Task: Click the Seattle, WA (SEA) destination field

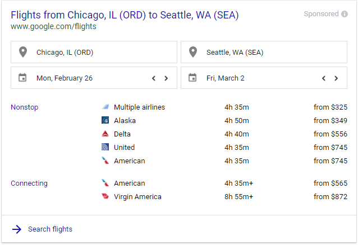Action: click(x=264, y=52)
